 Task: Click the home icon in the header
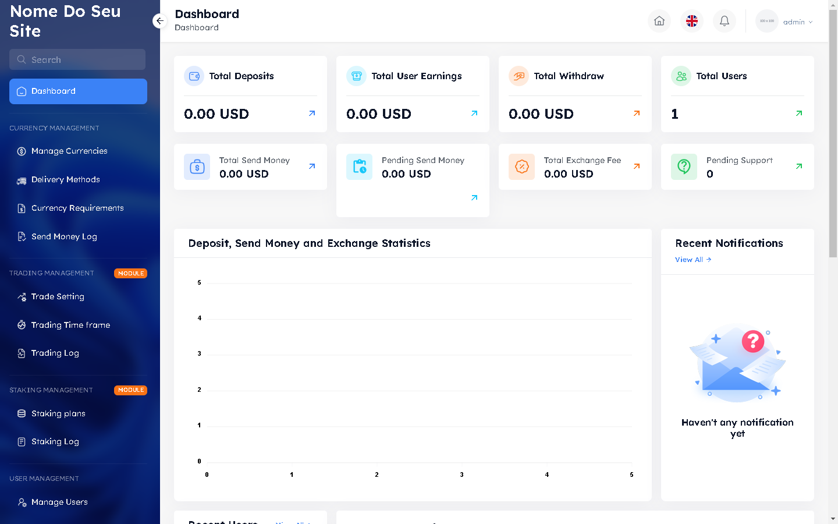[659, 21]
